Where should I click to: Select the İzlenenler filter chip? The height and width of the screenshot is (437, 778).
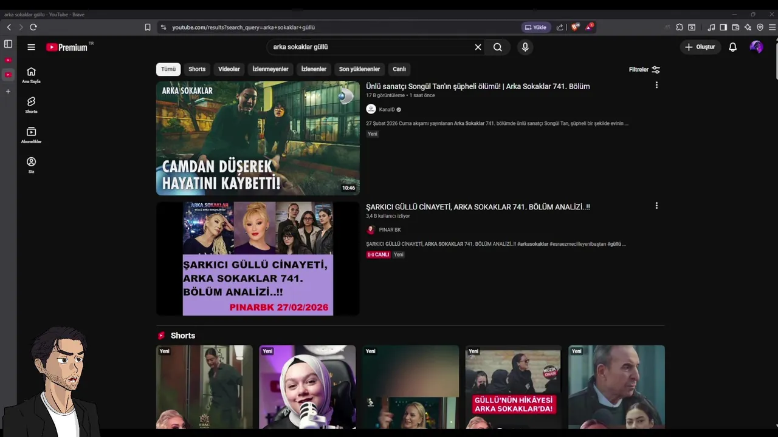314,69
